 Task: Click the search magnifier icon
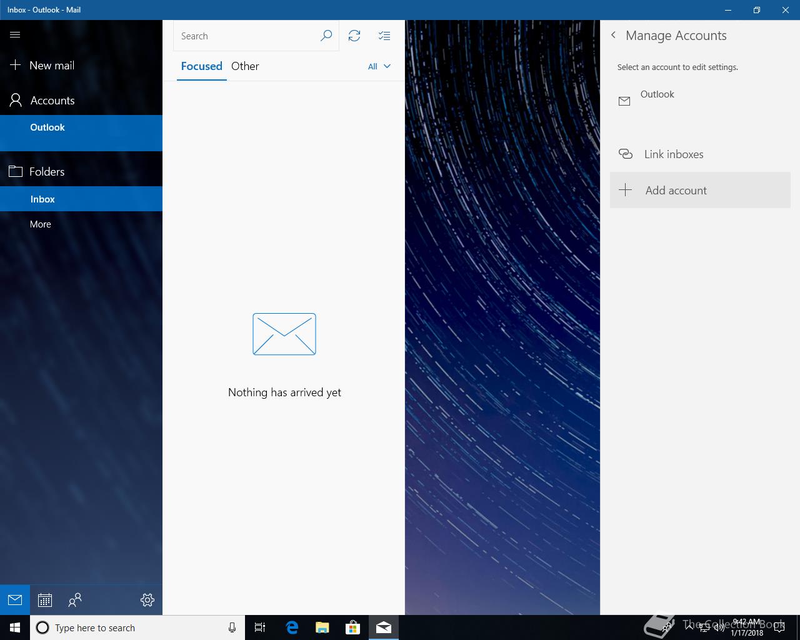[x=326, y=36]
